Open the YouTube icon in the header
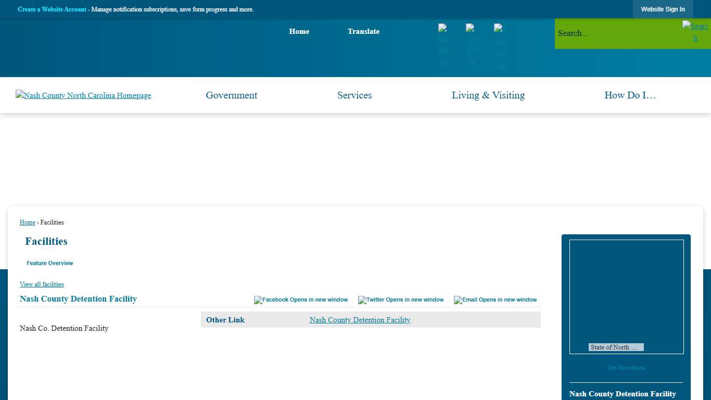This screenshot has width=711, height=400. point(472,45)
